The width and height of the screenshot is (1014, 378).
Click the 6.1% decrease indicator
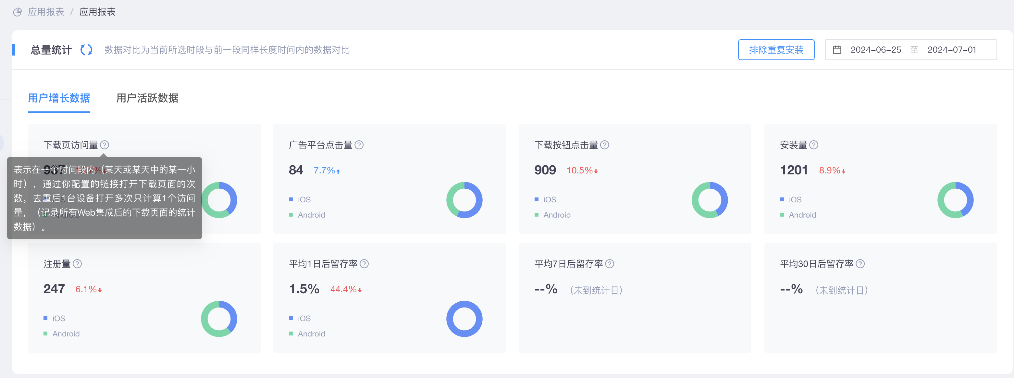pos(89,289)
